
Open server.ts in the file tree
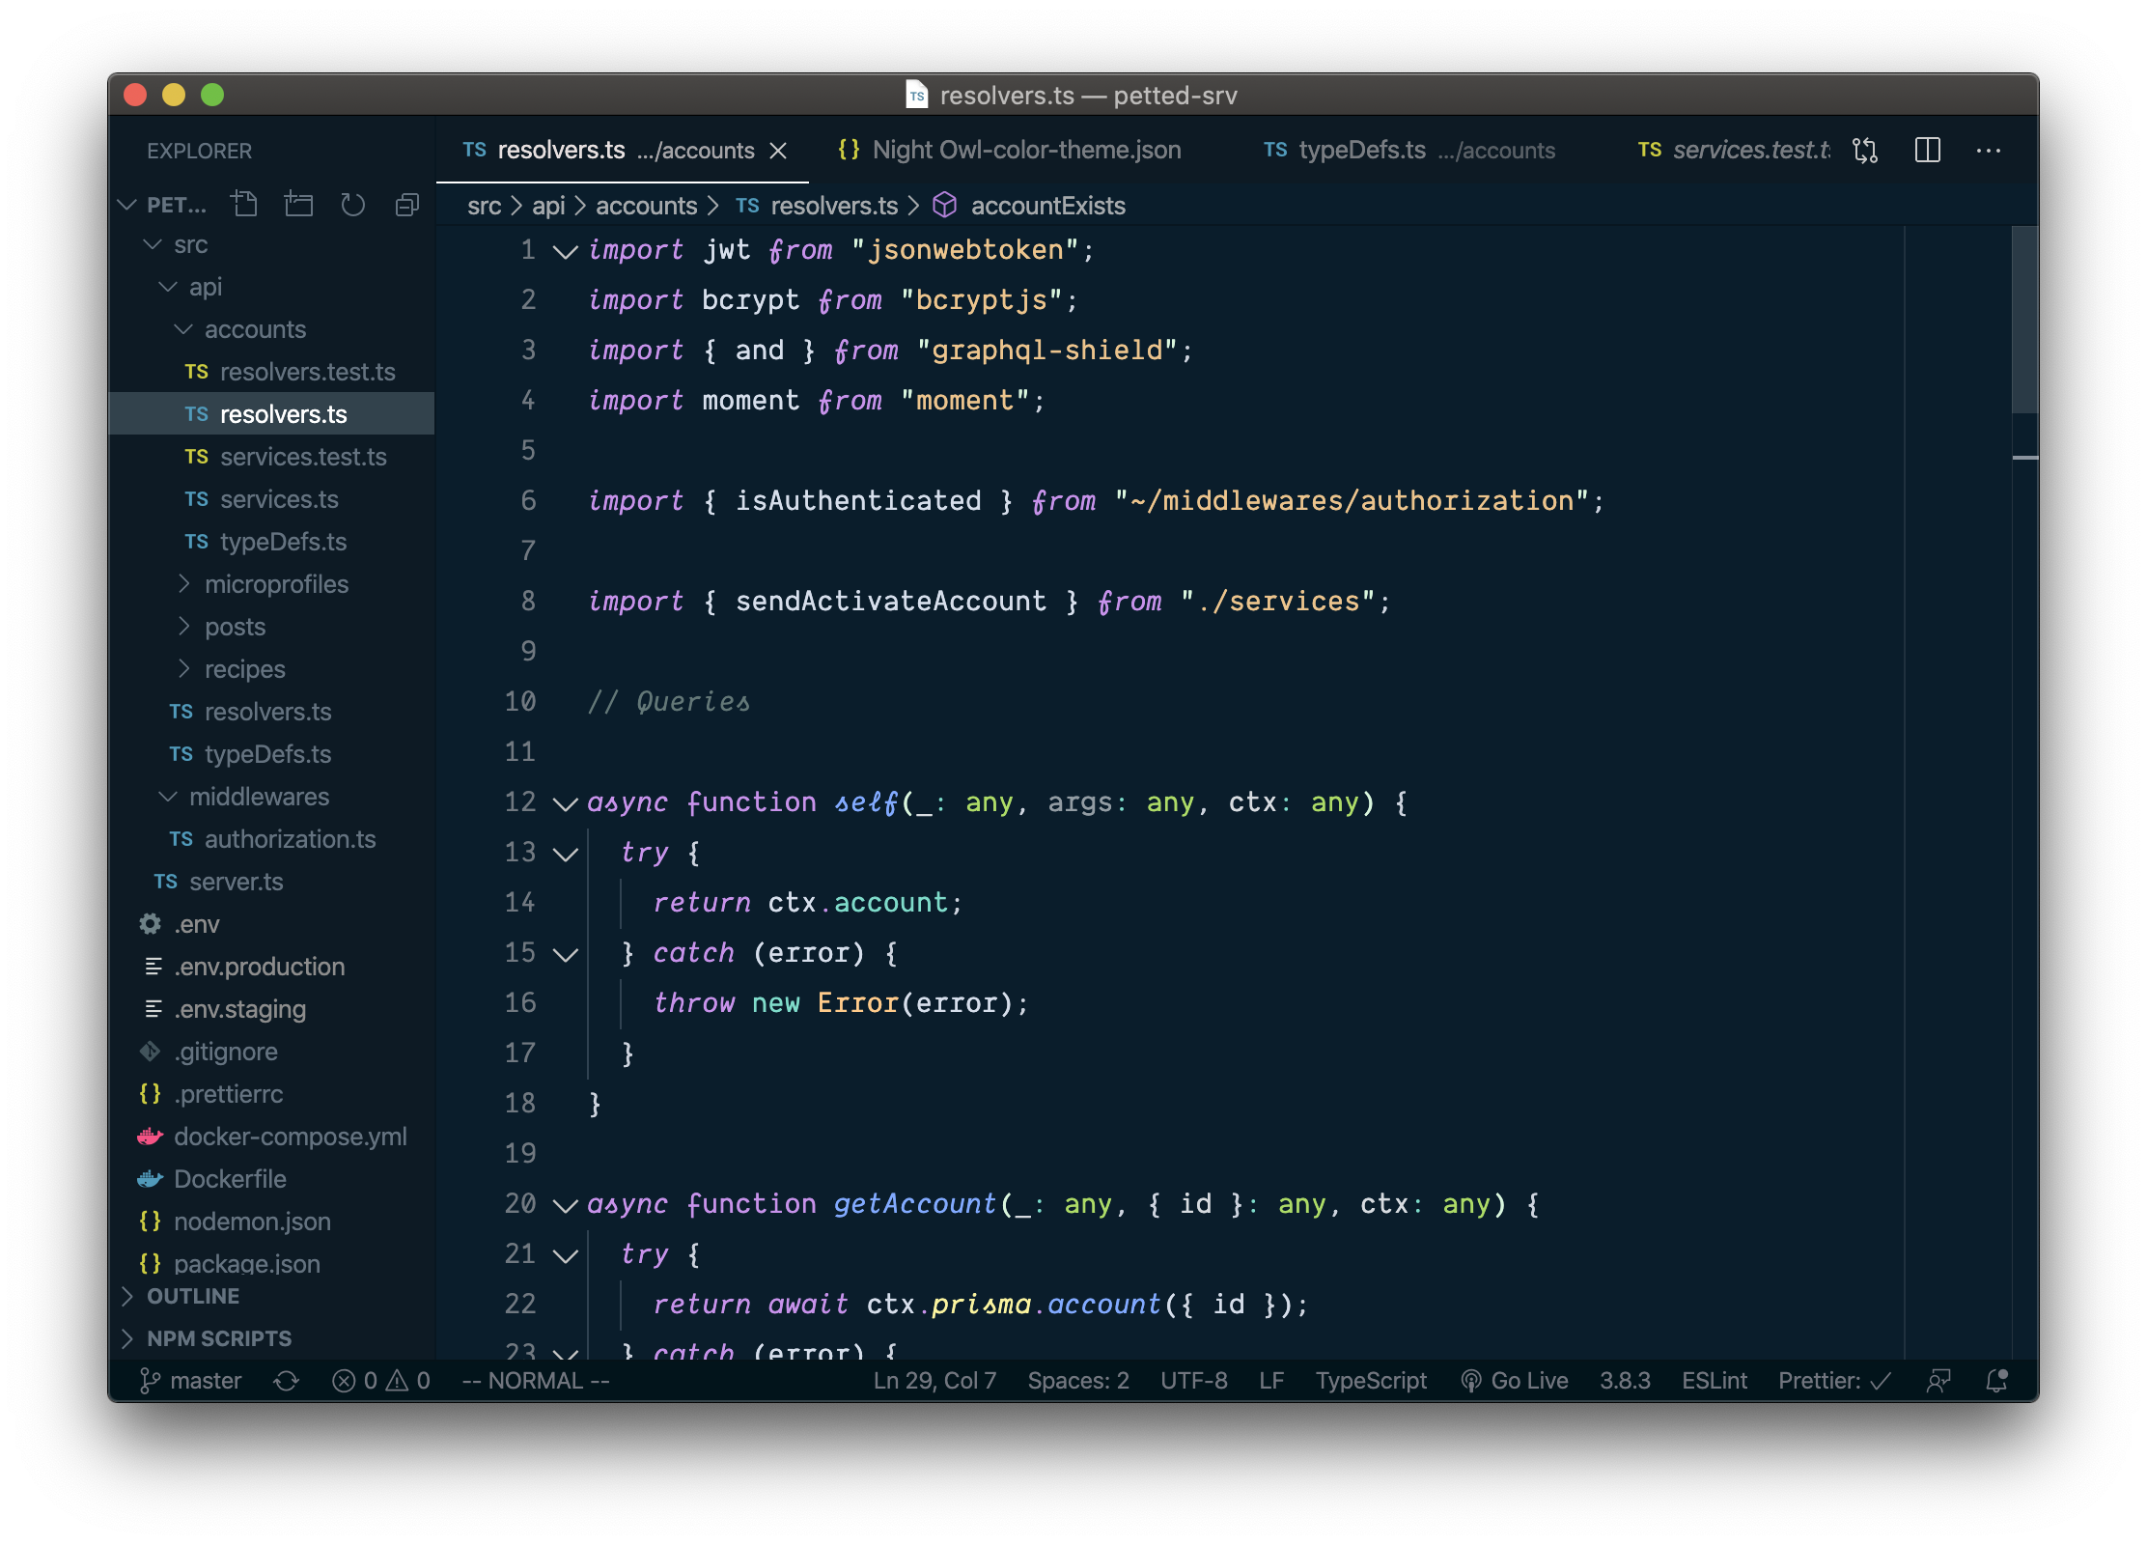tap(272, 882)
